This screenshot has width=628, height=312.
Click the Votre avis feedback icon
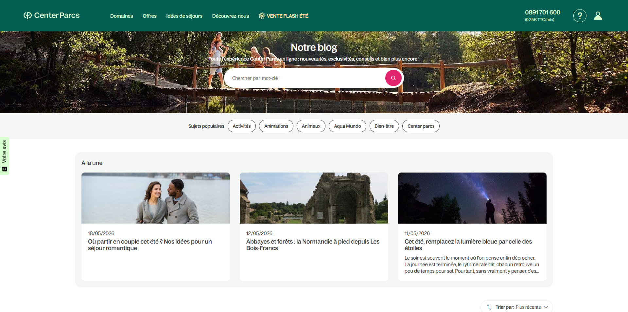click(x=4, y=169)
